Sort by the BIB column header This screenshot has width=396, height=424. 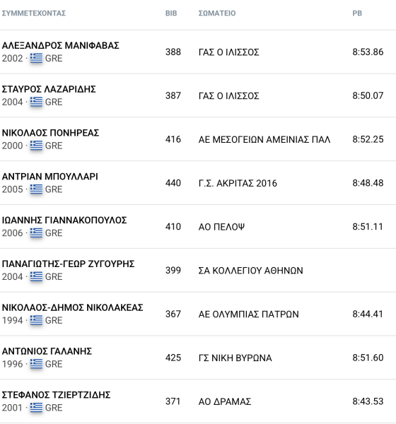[171, 13]
